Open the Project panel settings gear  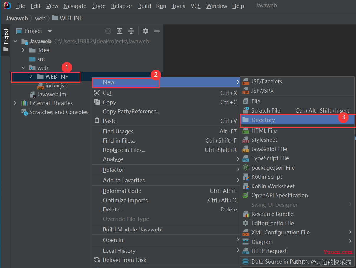[x=146, y=31]
